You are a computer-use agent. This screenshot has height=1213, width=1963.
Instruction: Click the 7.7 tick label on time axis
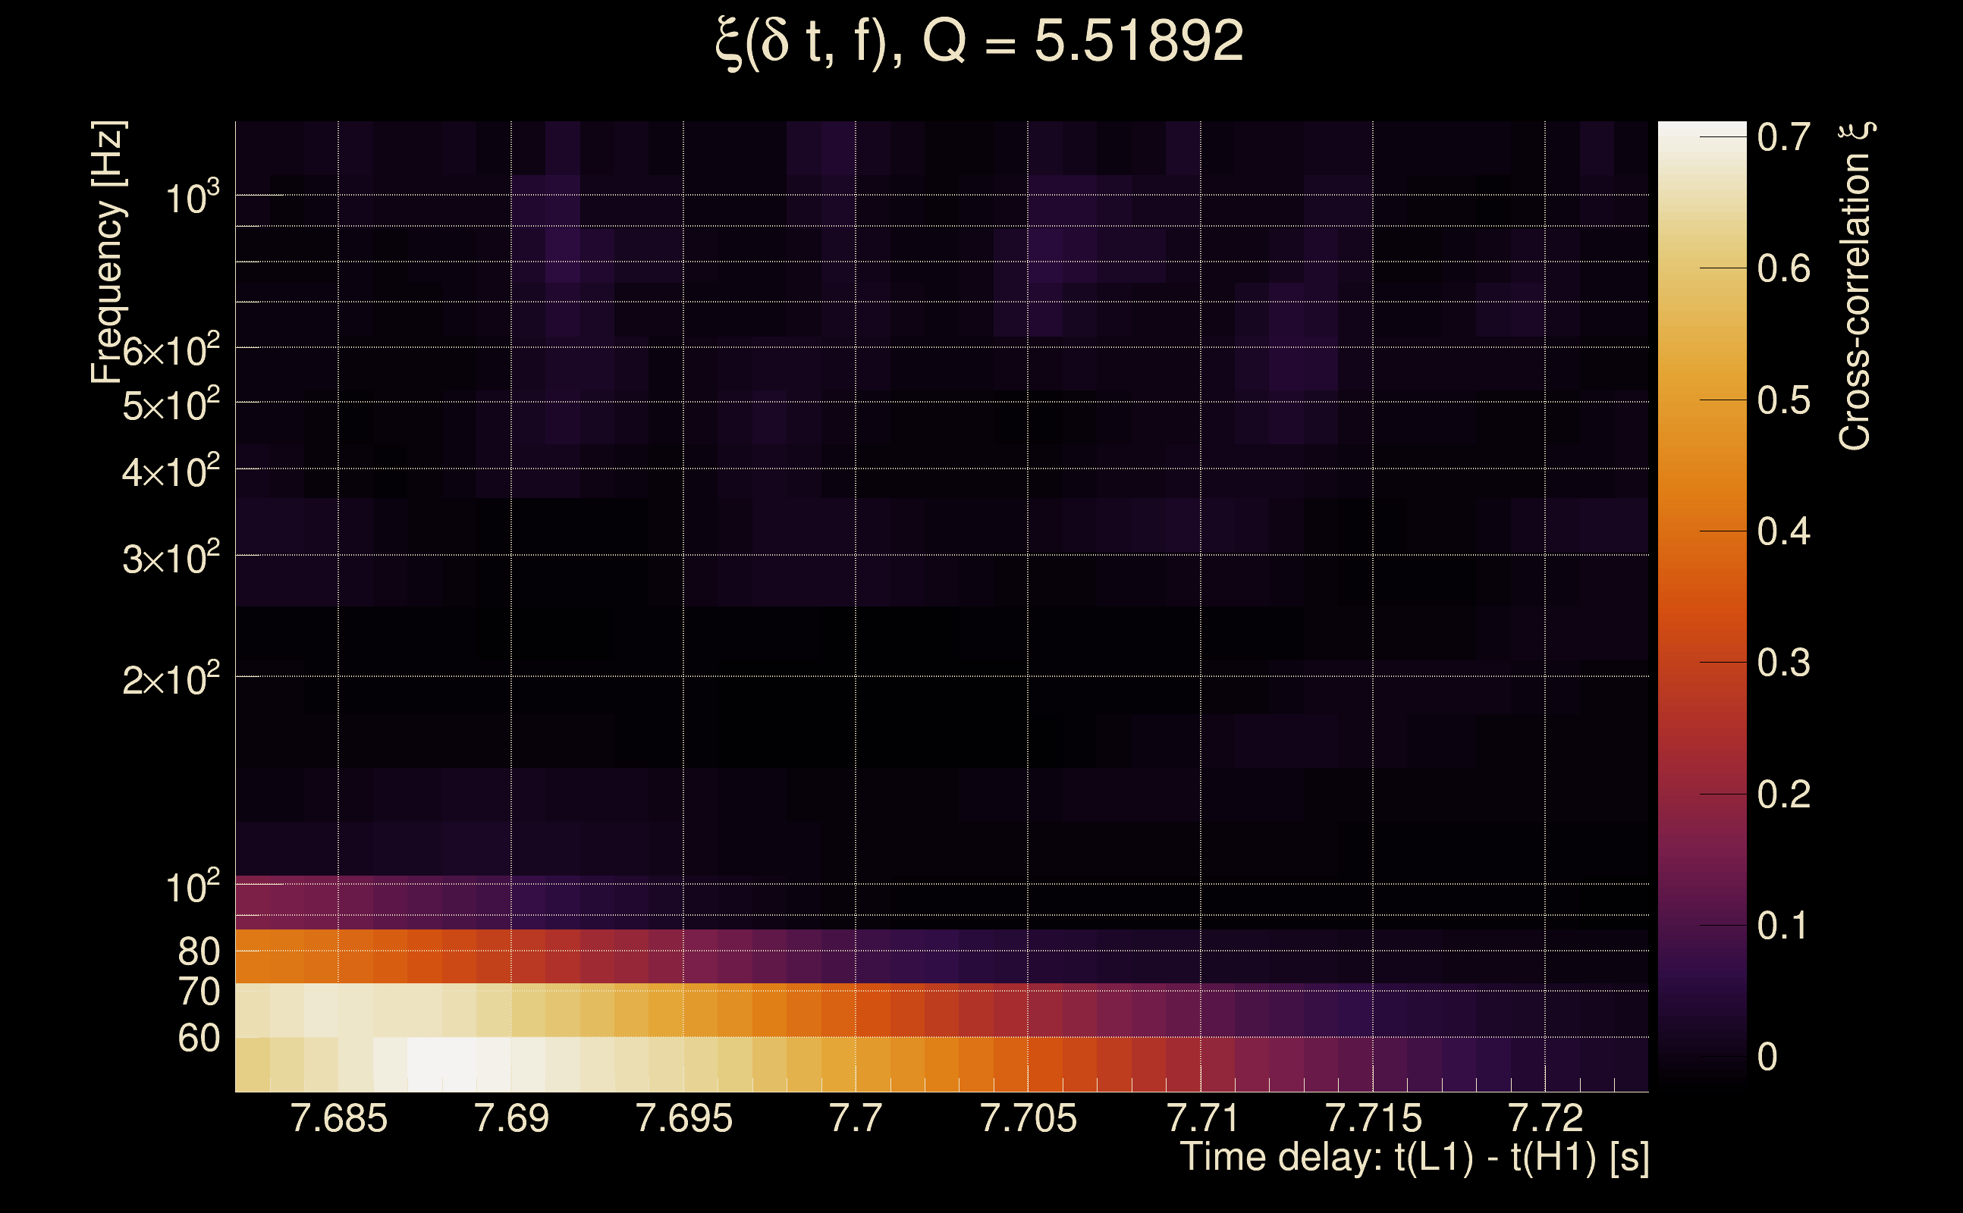[856, 1118]
